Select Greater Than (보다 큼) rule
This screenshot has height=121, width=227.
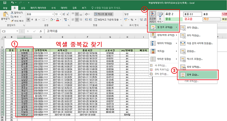click(x=198, y=27)
